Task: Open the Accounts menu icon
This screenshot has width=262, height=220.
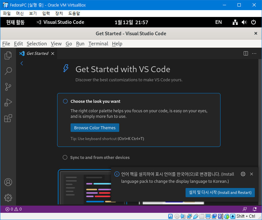Action: pyautogui.click(x=8, y=182)
